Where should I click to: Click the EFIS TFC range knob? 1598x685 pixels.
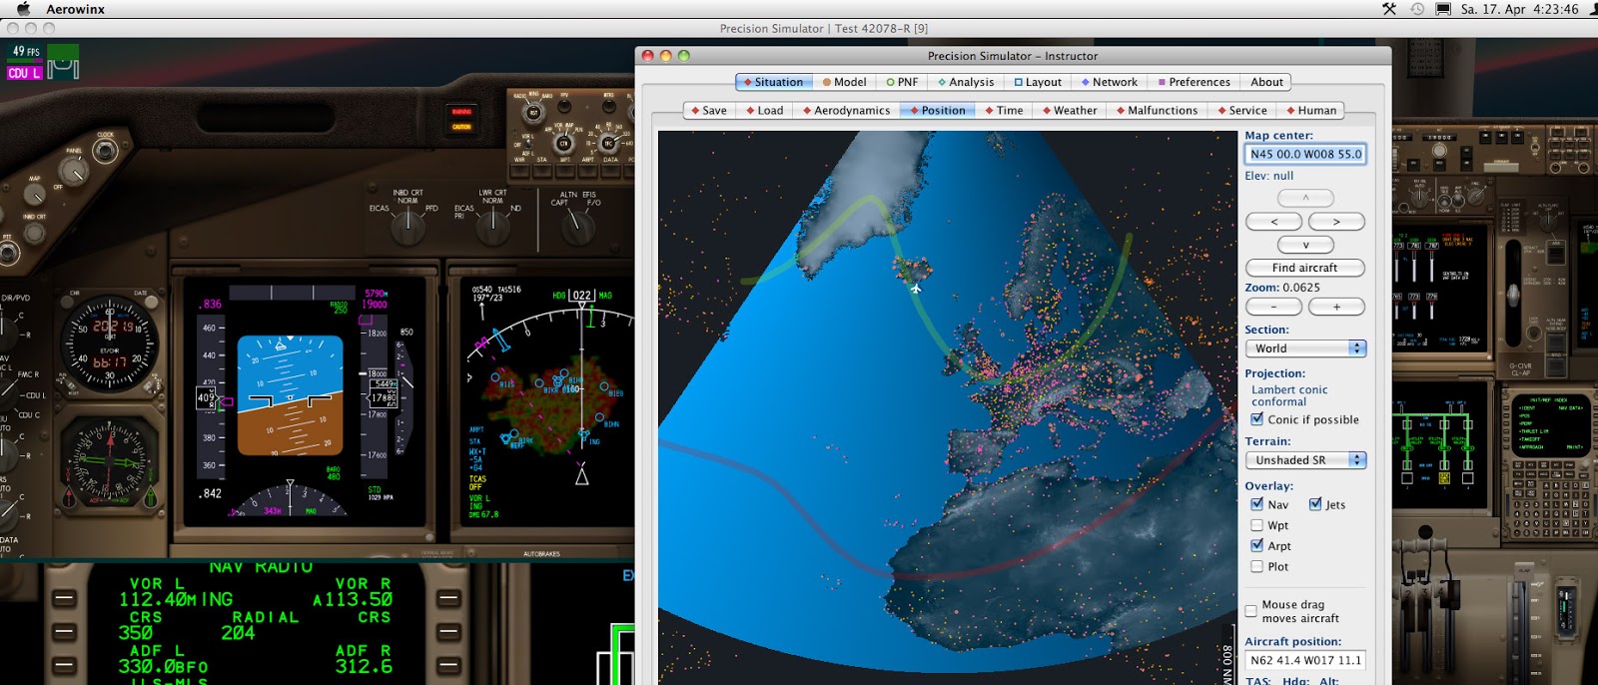[609, 144]
